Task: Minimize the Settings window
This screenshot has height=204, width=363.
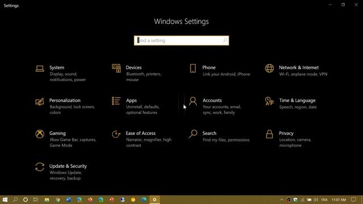Action: click(x=330, y=5)
